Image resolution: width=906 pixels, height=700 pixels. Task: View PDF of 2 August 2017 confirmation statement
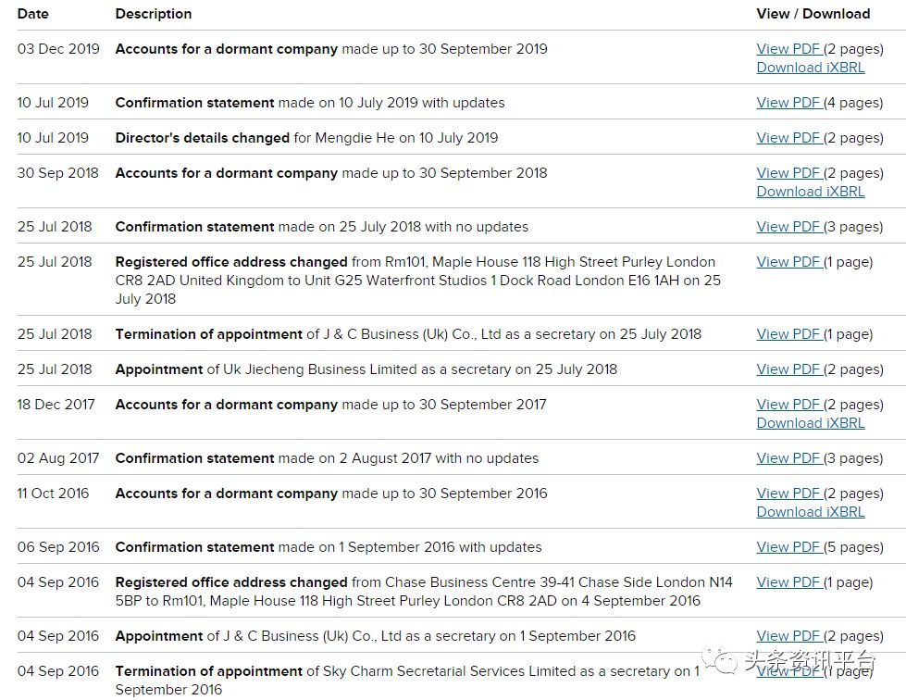point(788,458)
